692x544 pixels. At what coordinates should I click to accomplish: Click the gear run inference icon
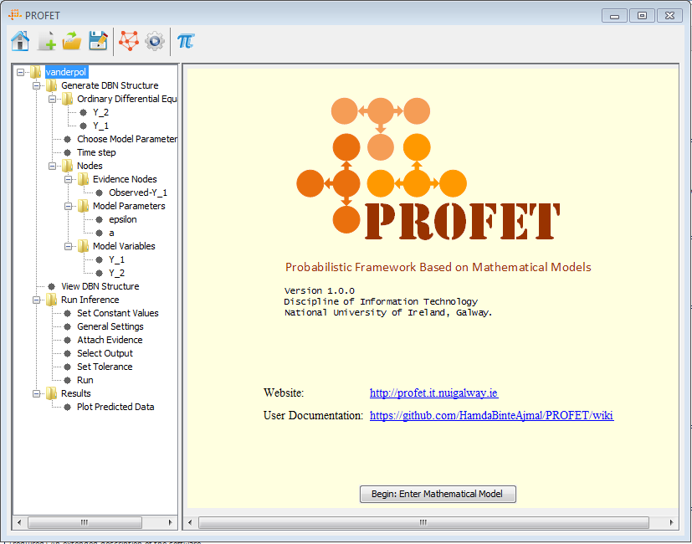pos(155,40)
